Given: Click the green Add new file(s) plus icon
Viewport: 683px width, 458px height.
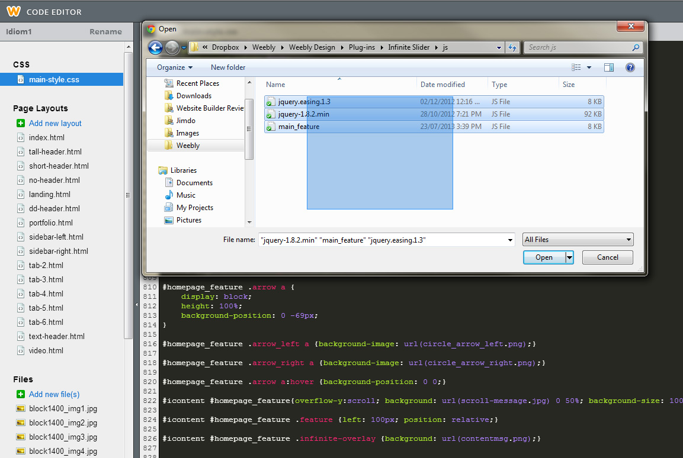Looking at the screenshot, I should [21, 394].
